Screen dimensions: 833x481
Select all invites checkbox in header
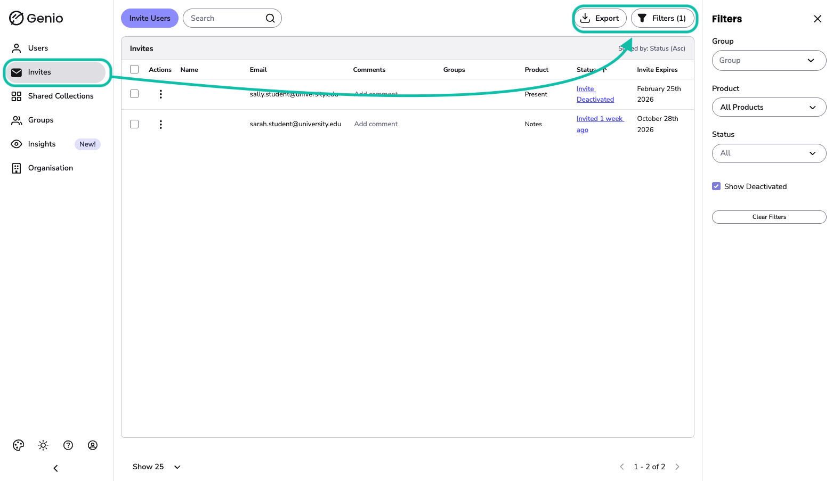(134, 69)
